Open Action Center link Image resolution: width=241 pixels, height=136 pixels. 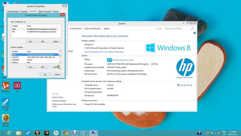click(58, 97)
